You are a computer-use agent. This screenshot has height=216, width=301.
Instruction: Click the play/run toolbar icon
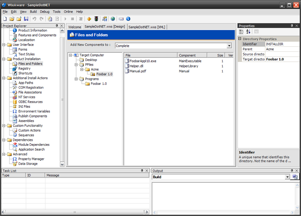[x=65, y=19]
